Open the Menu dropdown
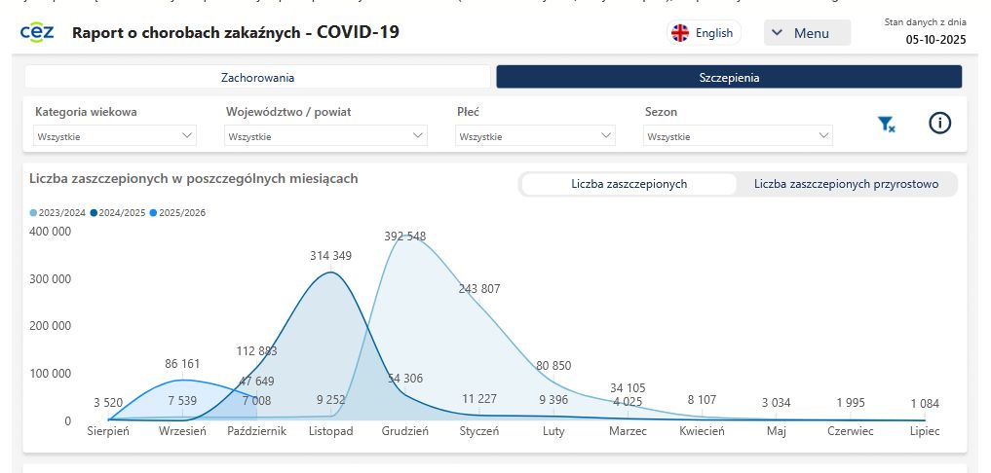This screenshot has height=473, width=991. coord(807,33)
